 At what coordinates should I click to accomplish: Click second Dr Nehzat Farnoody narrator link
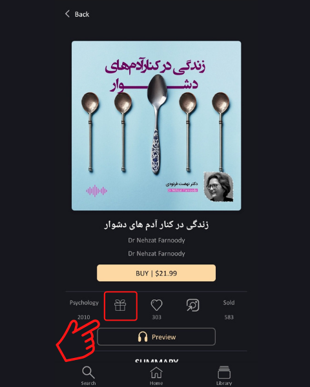[x=156, y=253]
